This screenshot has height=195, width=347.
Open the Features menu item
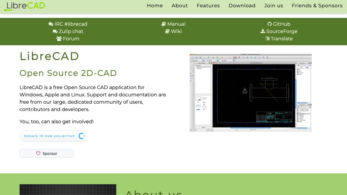point(208,6)
